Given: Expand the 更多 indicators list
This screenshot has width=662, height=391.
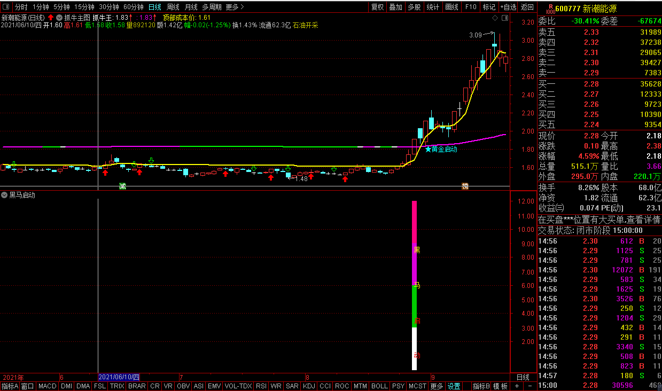Looking at the screenshot, I should pyautogui.click(x=437, y=386).
